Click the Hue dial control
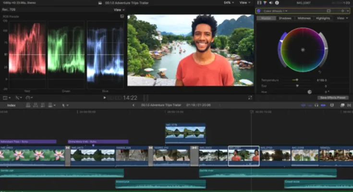 point(310,92)
